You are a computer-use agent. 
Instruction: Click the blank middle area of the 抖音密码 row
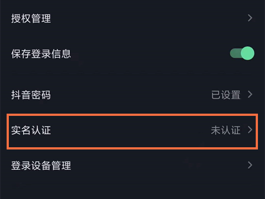132,95
